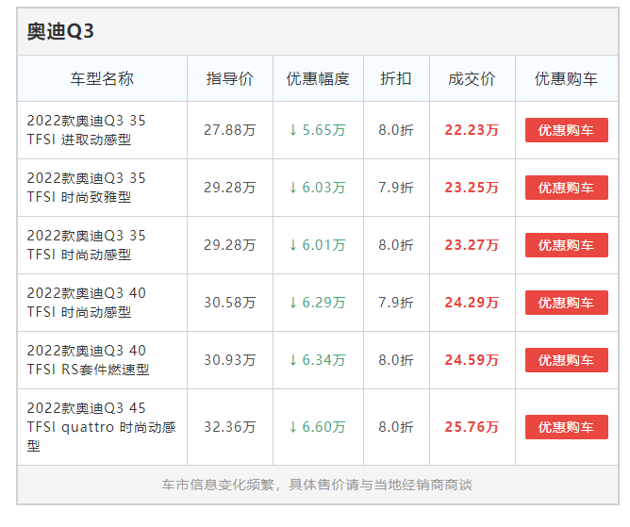Screen dimensions: 630x527
Task: Click discount amount ↓6.34万
Action: (x=318, y=360)
